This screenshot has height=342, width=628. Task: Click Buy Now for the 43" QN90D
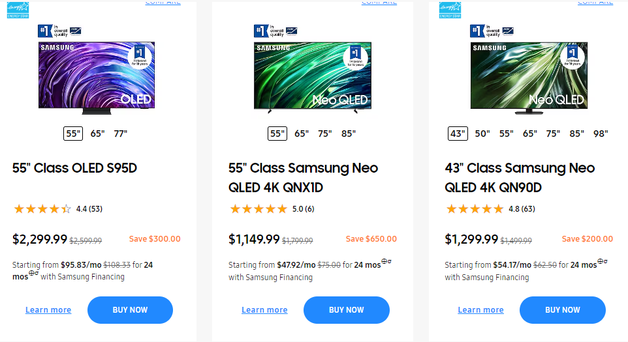click(562, 310)
